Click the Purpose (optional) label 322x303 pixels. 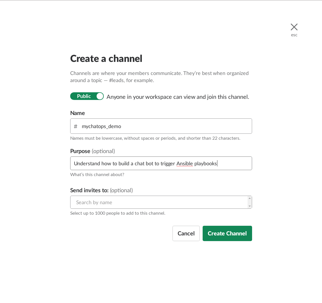click(92, 151)
